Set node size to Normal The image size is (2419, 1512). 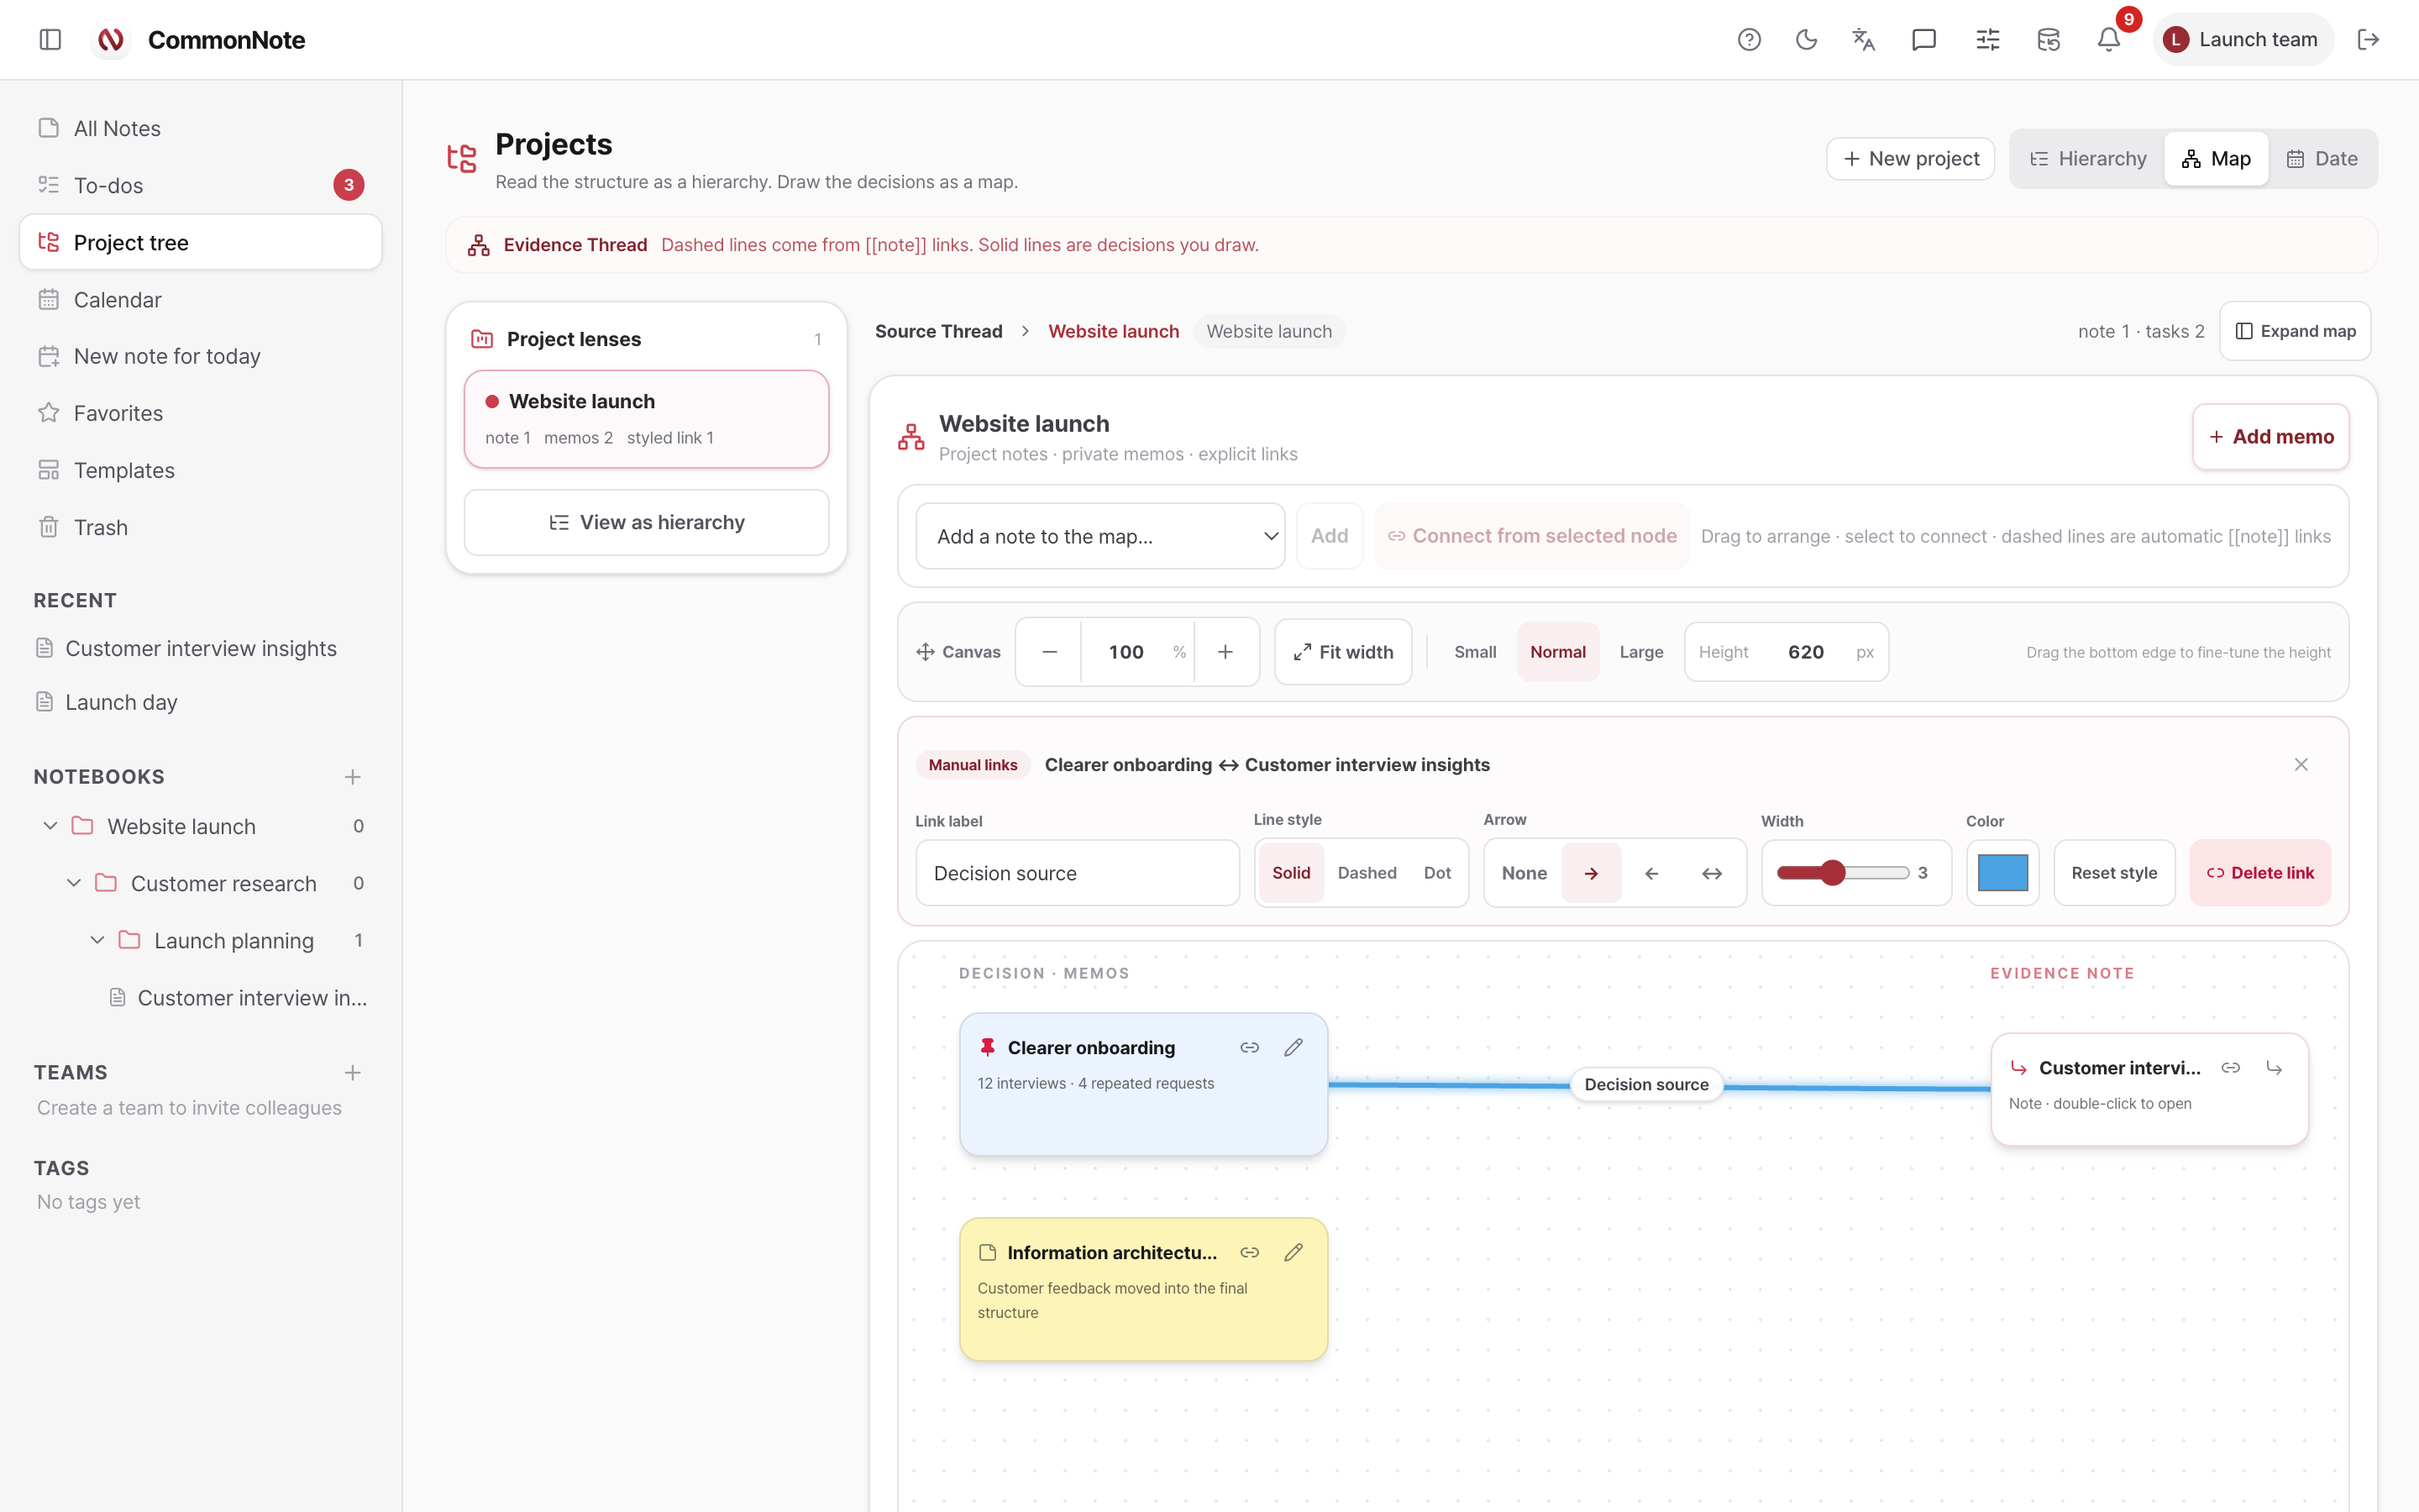(1558, 652)
